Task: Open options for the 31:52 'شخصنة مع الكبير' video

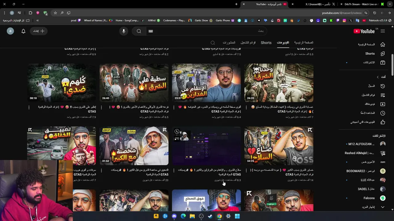Action: click(x=101, y=170)
